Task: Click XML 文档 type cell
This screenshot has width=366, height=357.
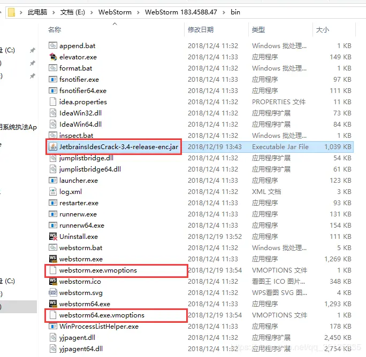Action: pyautogui.click(x=266, y=192)
